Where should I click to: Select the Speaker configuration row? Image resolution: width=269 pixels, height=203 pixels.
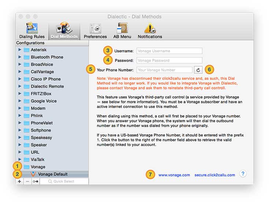(52, 145)
